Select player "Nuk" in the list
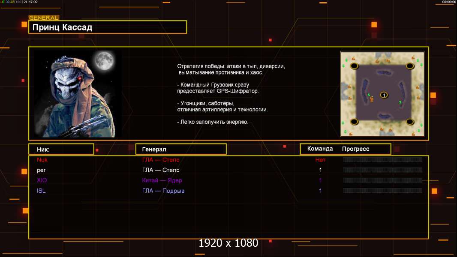This screenshot has width=457, height=257. pos(42,160)
